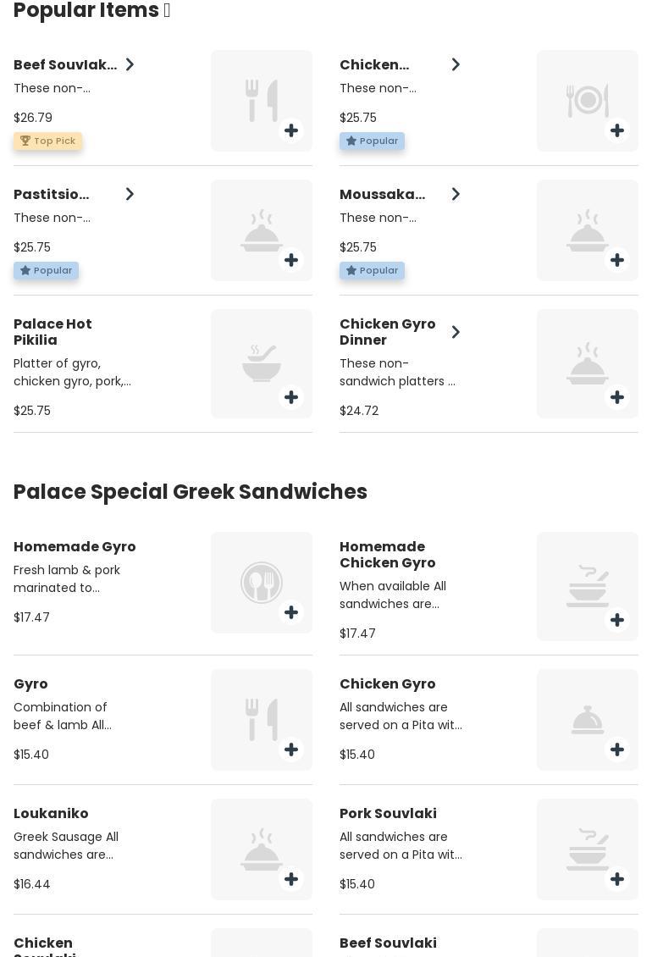Screen dimensions: 652x957
Task: Add Pork Souvlaki sandwich with plus icon
Action: (617, 879)
